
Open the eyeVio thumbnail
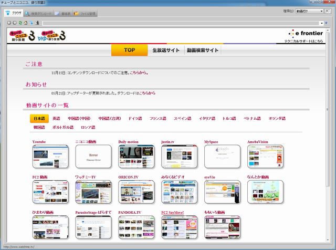pos(223,192)
